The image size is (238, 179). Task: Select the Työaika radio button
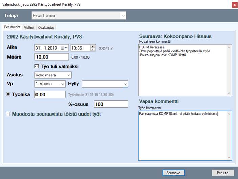click(x=8, y=94)
